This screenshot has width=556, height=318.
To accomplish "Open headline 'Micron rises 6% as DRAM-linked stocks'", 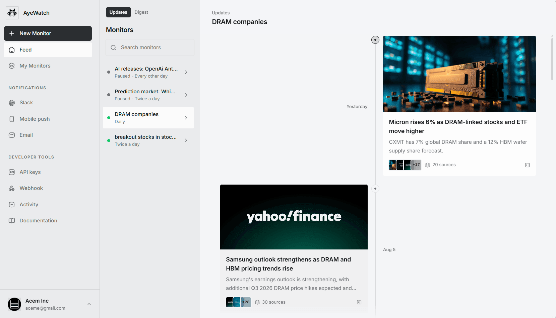I will (x=458, y=127).
